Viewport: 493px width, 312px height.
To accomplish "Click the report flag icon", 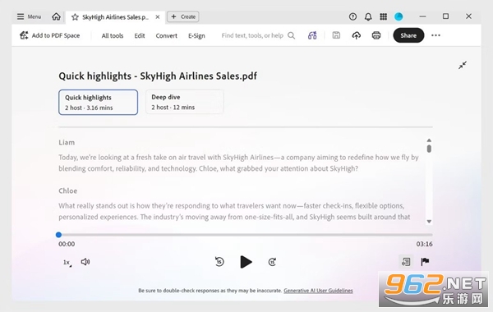I will tap(425, 261).
